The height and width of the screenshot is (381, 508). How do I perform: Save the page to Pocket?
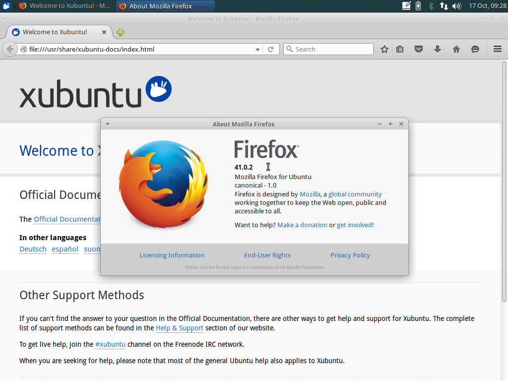pos(418,49)
